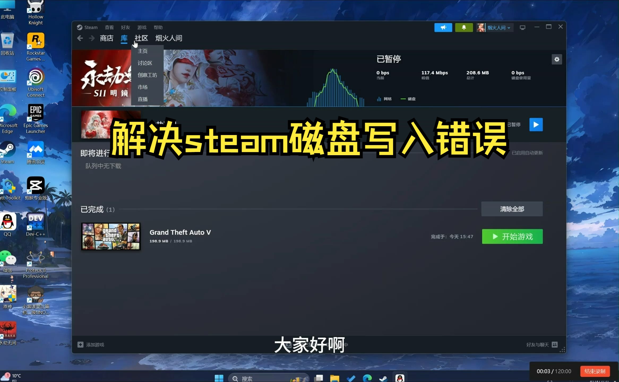Open 控制面板 desktop icon
The height and width of the screenshot is (382, 619).
[8, 80]
